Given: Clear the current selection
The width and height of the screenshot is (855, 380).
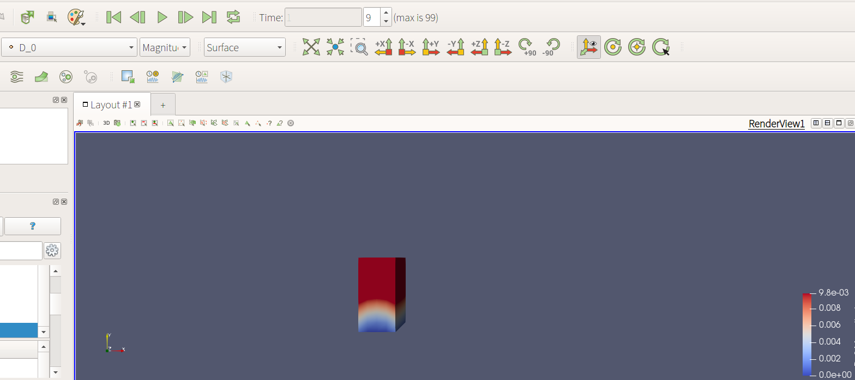Looking at the screenshot, I should [x=291, y=123].
